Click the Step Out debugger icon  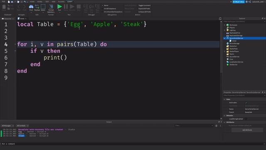point(97,7)
